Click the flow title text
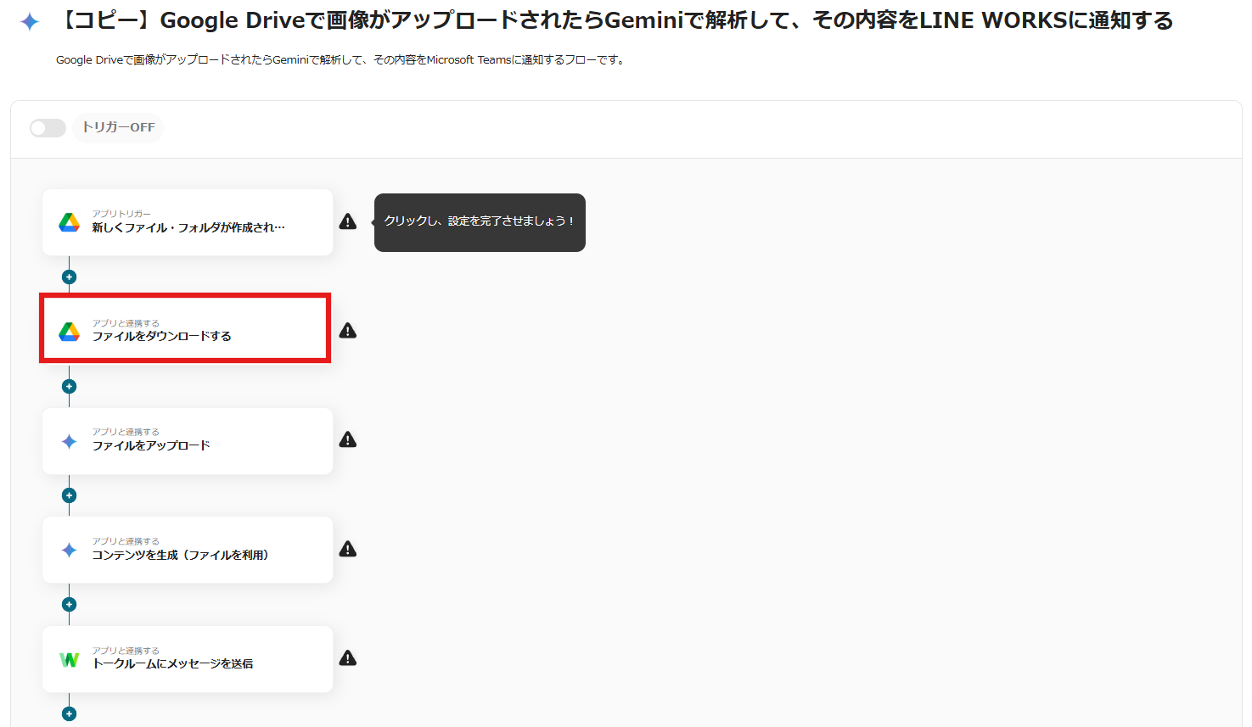Screen dimensions: 1252x727 point(615,20)
